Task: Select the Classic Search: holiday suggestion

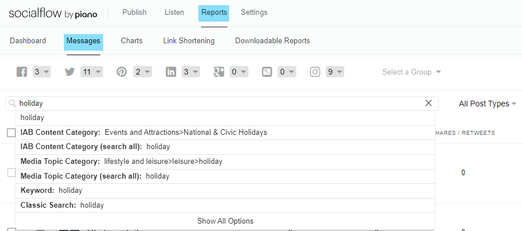Action: click(225, 205)
